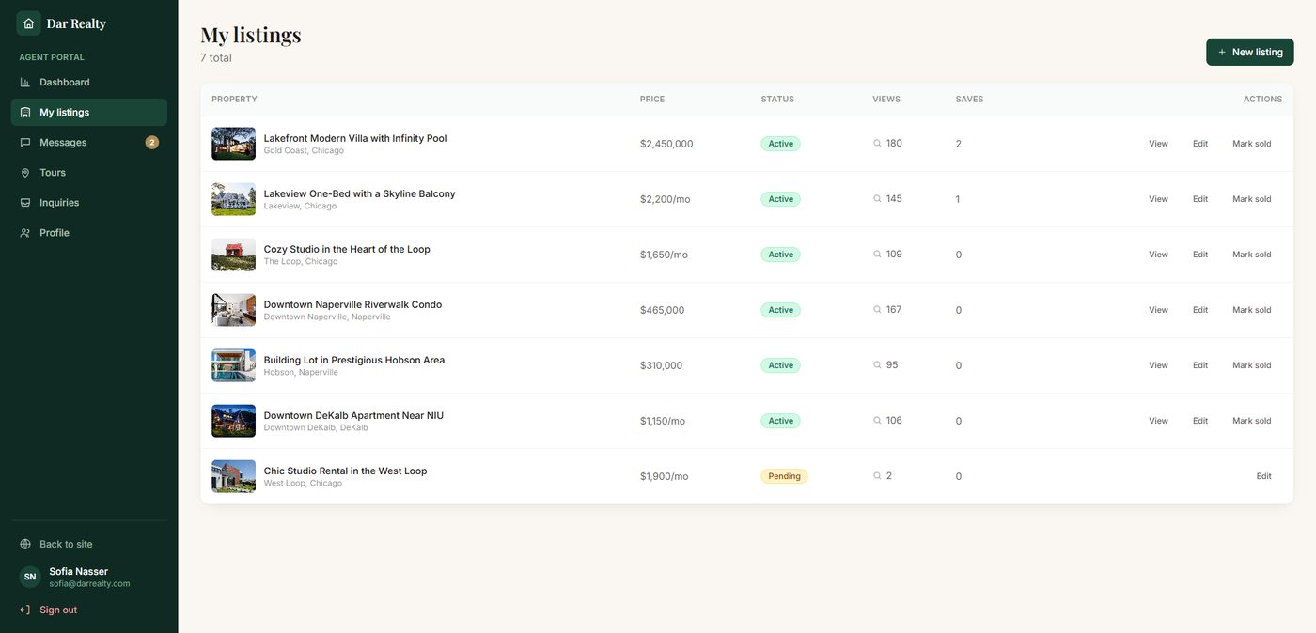Mark Cozy Studio in the Loop sold
This screenshot has height=633, width=1316.
[1252, 255]
